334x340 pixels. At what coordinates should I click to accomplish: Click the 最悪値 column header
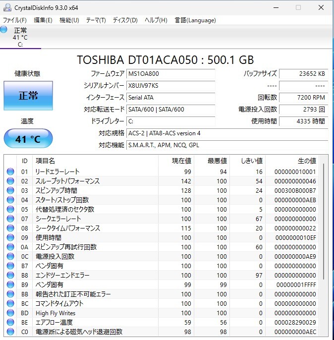[x=212, y=161]
